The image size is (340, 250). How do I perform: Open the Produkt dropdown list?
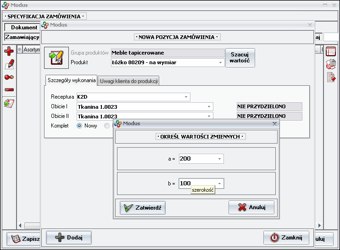click(220, 62)
